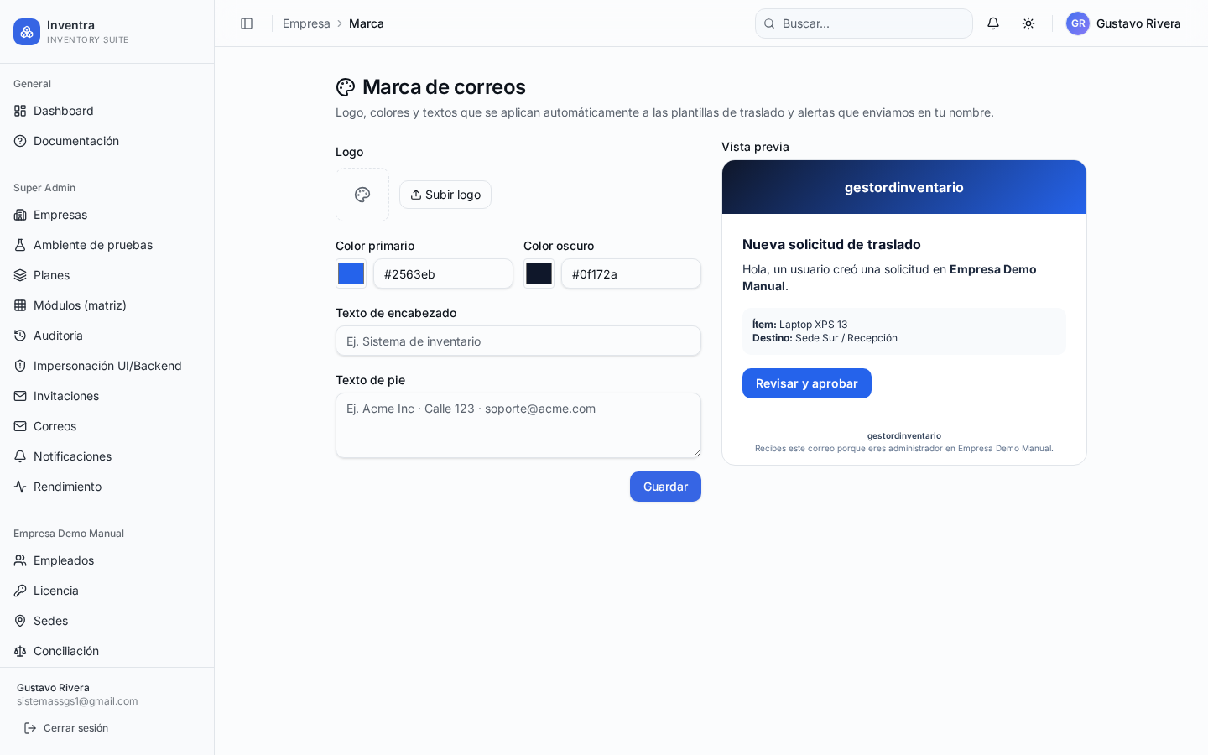The image size is (1208, 755).
Task: Click the Conciliación scales icon
Action: [20, 651]
